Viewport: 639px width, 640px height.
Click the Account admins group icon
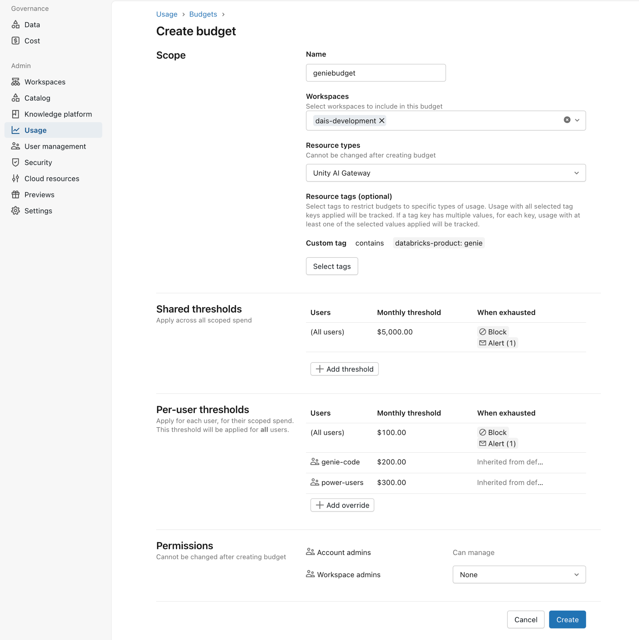click(x=310, y=552)
